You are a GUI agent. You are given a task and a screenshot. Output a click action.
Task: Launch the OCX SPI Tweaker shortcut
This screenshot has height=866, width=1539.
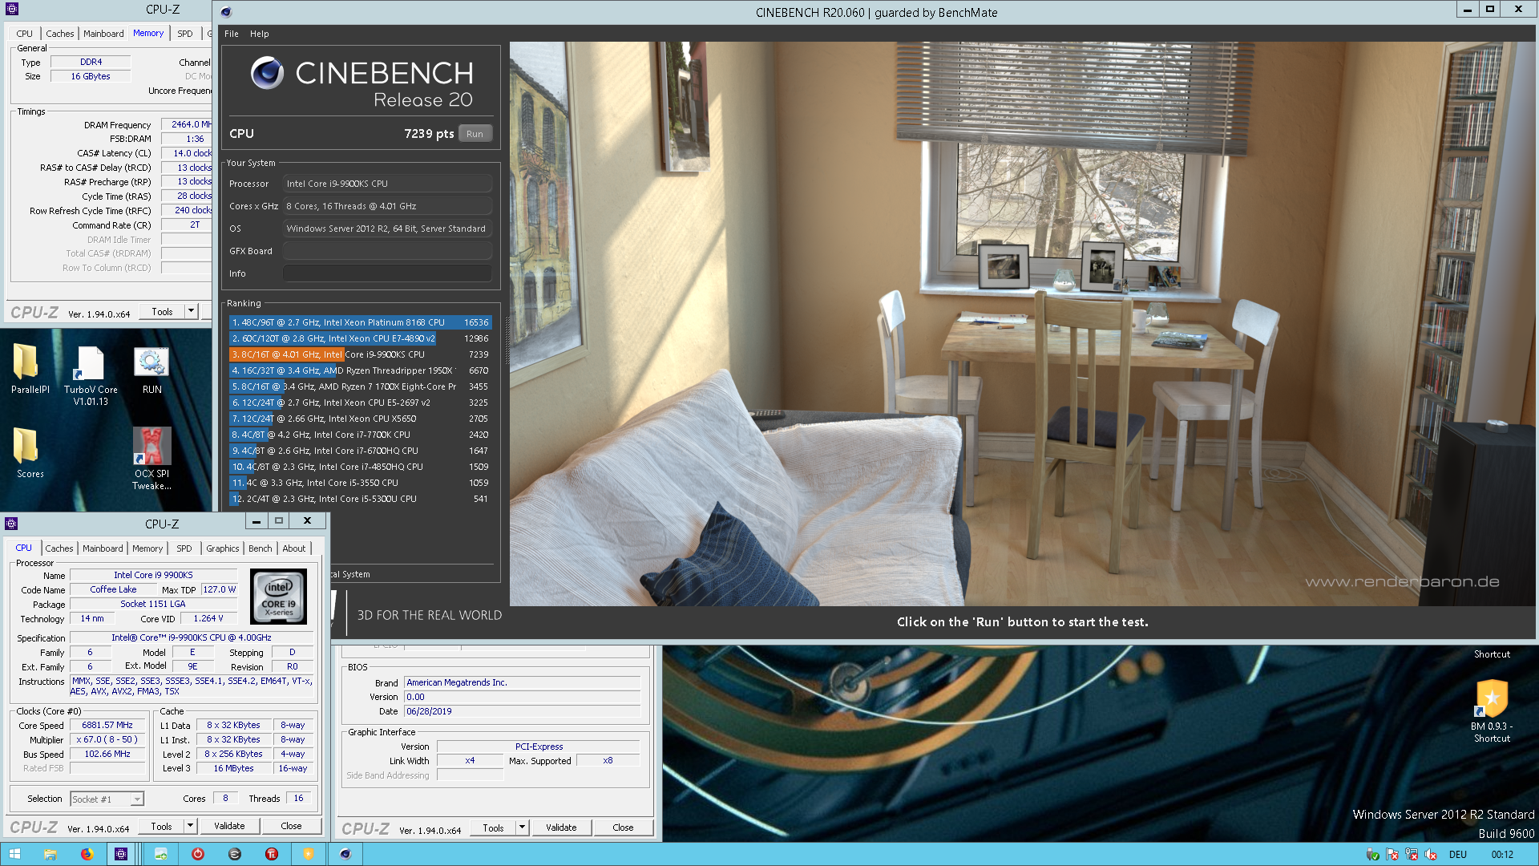(151, 459)
